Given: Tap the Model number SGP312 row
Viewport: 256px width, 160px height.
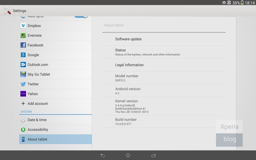Looking at the screenshot, I should (164, 78).
